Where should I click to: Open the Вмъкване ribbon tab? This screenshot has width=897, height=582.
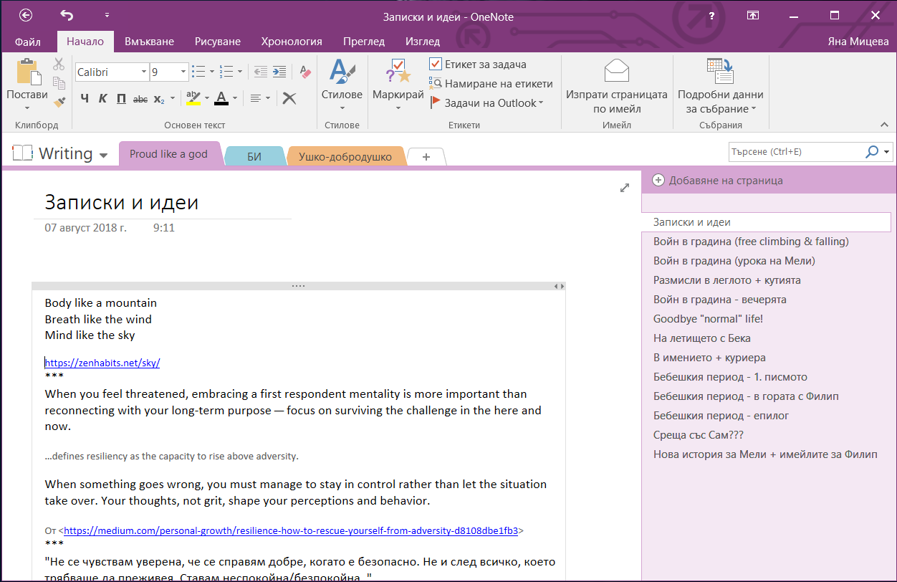149,42
